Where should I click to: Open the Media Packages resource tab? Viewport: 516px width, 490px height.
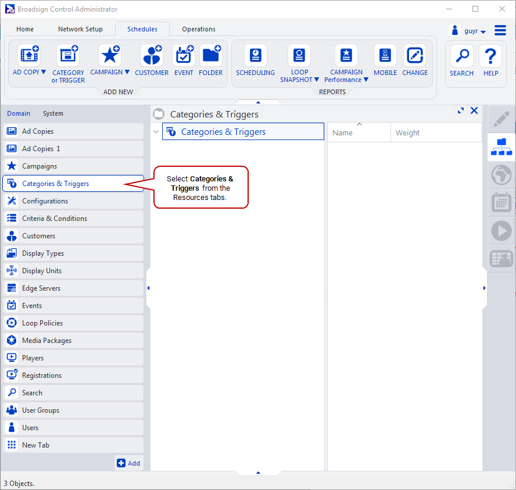coord(73,341)
